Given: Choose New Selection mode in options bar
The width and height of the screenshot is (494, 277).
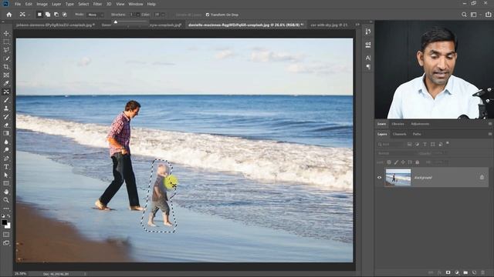Looking at the screenshot, I should [39, 15].
